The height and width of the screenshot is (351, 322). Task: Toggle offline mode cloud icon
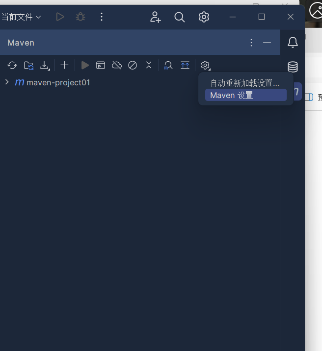click(117, 65)
